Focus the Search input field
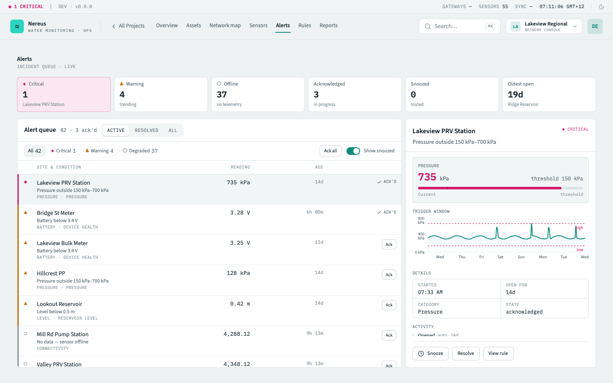The image size is (613, 383). [x=460, y=26]
